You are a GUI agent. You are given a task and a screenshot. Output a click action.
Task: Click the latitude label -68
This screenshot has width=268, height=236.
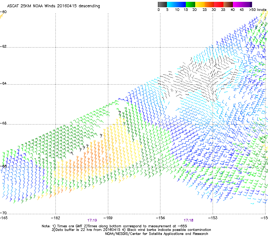click(x=3, y=166)
